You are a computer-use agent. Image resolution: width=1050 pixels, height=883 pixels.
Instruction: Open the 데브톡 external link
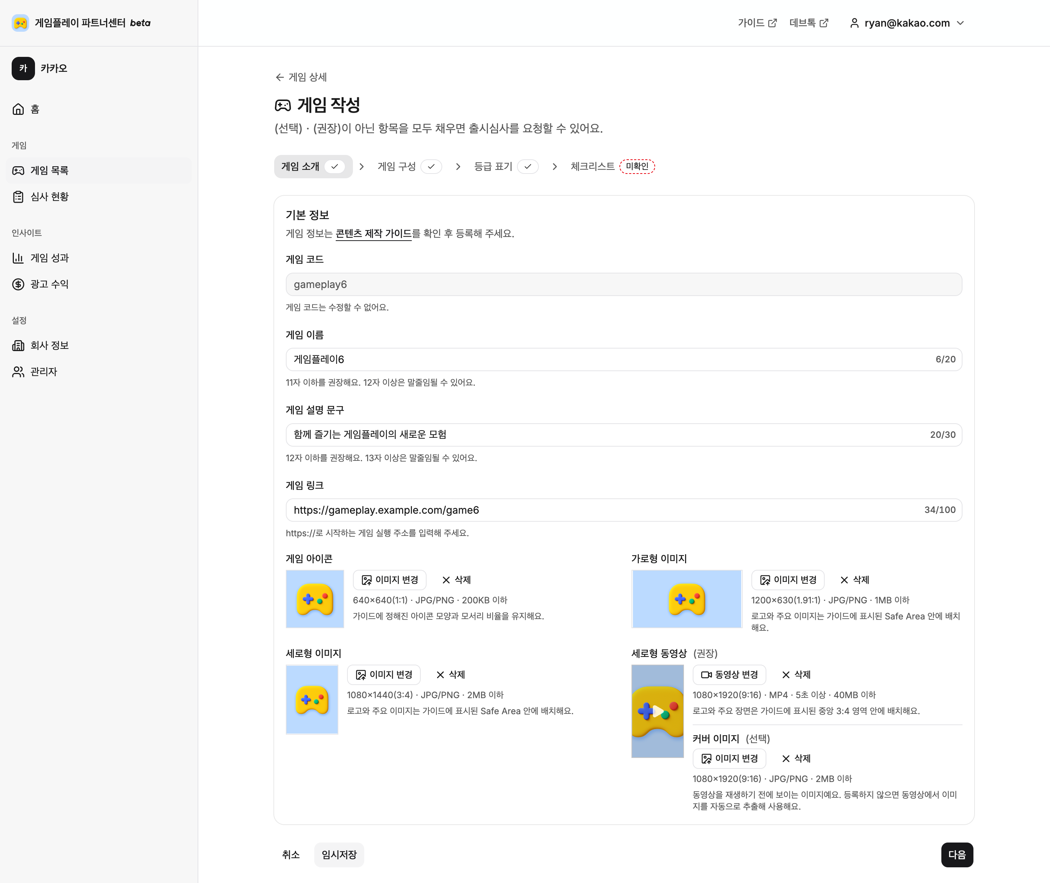(809, 23)
